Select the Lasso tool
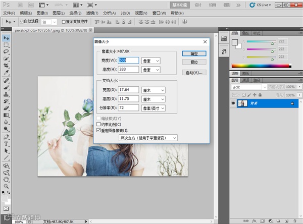Viewport: 303px width, 224px height. coord(6,52)
